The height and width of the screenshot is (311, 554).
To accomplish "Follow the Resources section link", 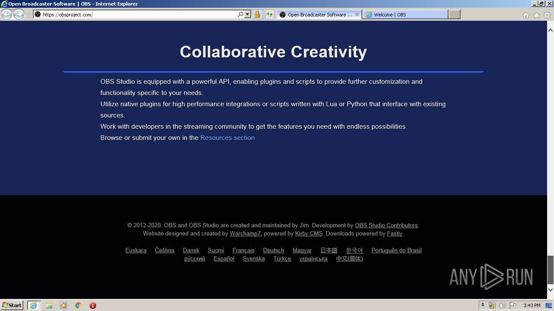I will tap(227, 138).
